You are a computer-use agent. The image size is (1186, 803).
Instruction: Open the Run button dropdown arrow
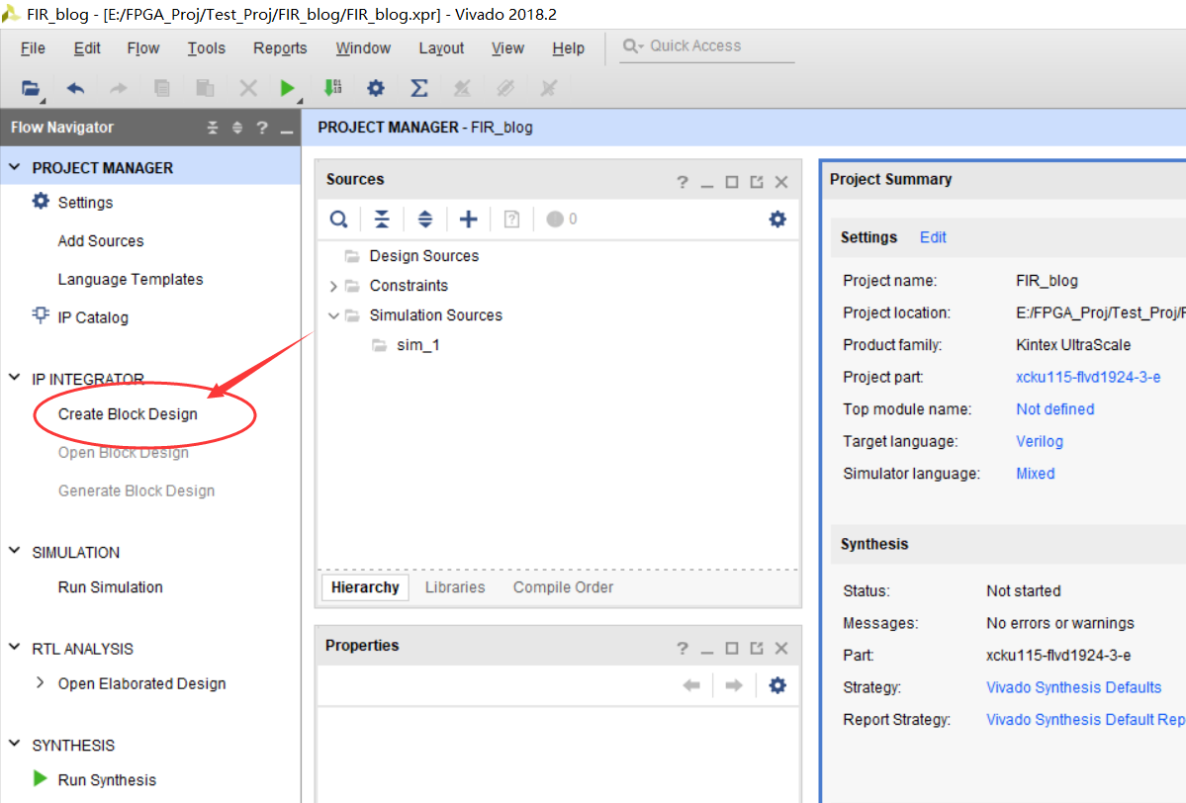click(300, 100)
